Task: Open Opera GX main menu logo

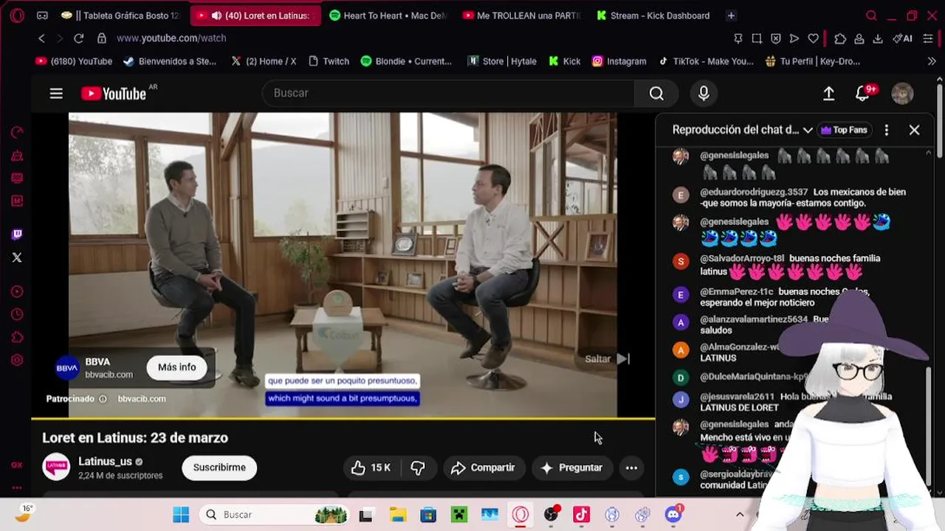Action: (x=17, y=15)
